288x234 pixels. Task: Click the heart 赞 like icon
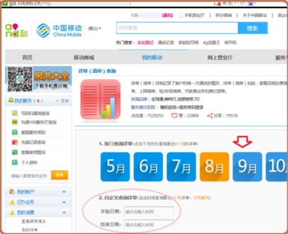click(x=175, y=116)
